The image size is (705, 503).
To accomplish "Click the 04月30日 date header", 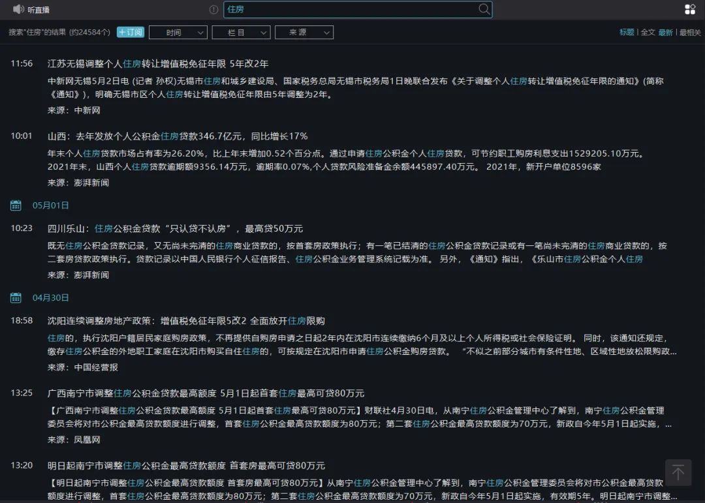I will [50, 297].
